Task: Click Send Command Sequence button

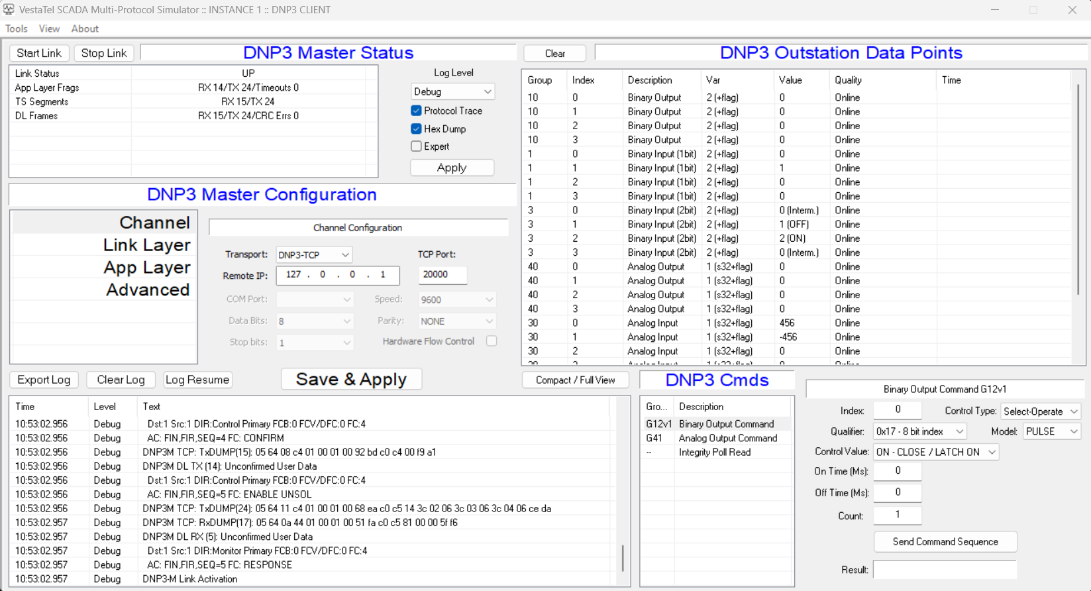Action: coord(945,542)
